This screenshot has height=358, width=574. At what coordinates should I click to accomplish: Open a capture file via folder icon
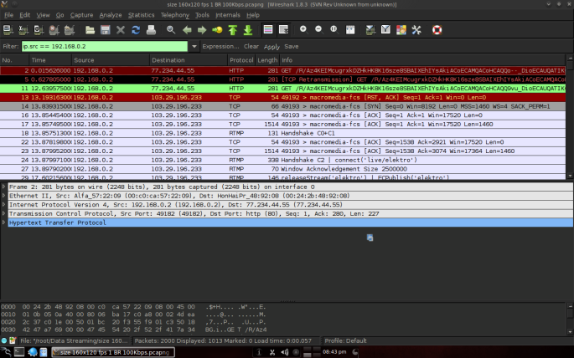pyautogui.click(x=90, y=30)
